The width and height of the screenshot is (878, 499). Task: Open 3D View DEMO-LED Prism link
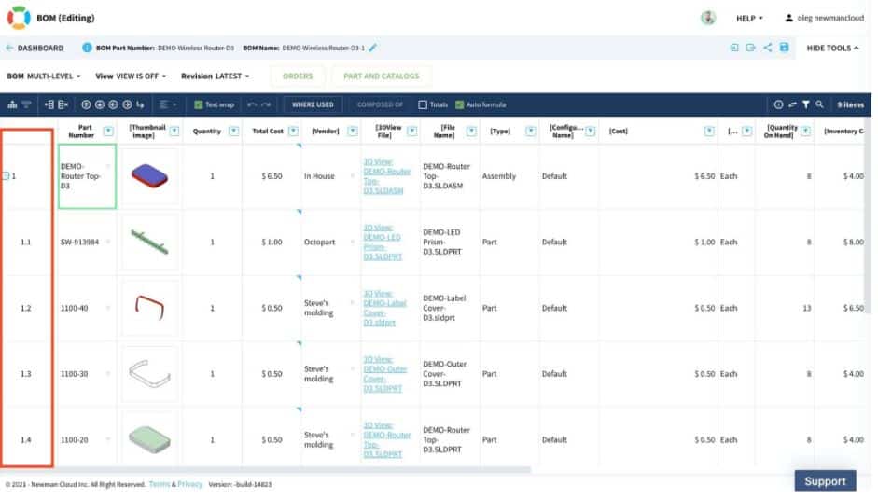click(383, 242)
